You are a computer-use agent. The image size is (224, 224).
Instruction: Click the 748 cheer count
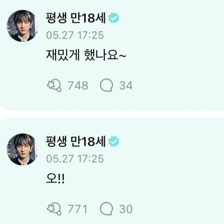click(x=78, y=85)
